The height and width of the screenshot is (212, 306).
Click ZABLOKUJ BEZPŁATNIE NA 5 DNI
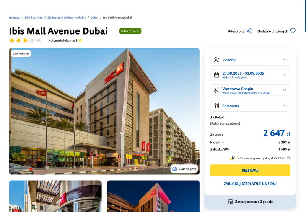pyautogui.click(x=250, y=184)
